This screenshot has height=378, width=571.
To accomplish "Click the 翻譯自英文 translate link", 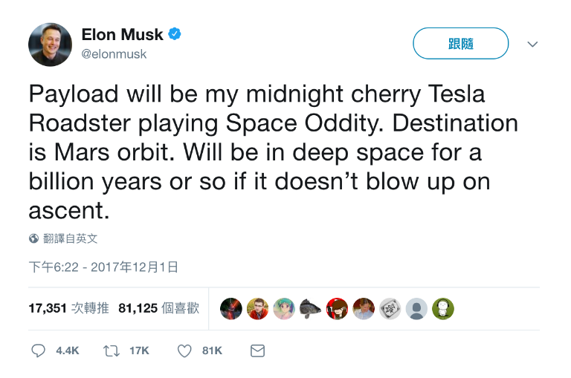I will tap(71, 239).
